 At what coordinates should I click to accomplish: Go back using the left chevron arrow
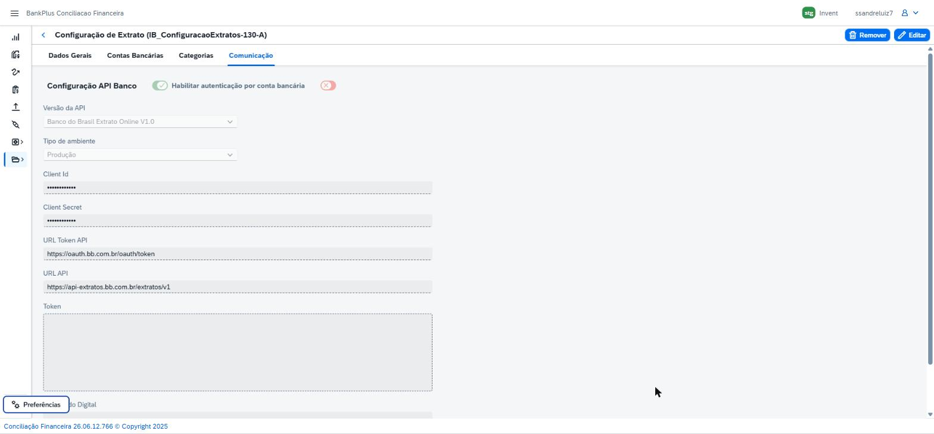click(43, 35)
